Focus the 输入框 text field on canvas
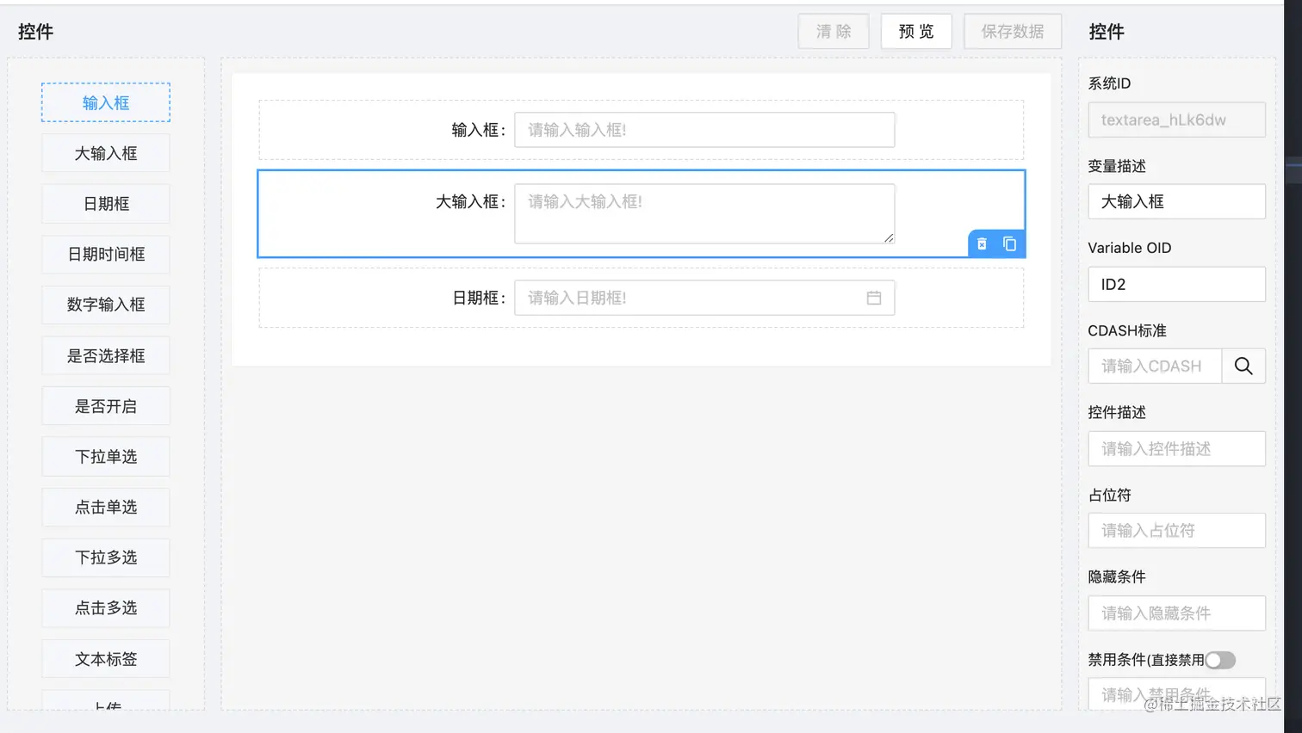The image size is (1302, 733). point(704,130)
